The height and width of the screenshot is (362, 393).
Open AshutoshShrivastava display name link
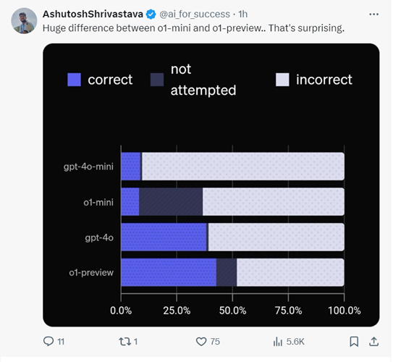(x=93, y=14)
